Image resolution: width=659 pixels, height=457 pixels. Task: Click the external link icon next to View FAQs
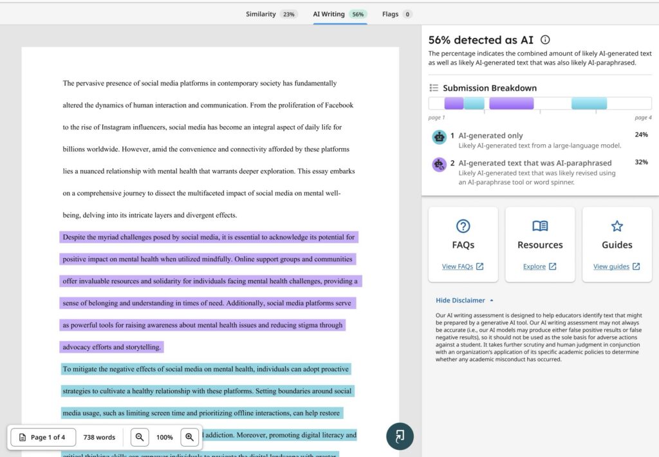480,266
